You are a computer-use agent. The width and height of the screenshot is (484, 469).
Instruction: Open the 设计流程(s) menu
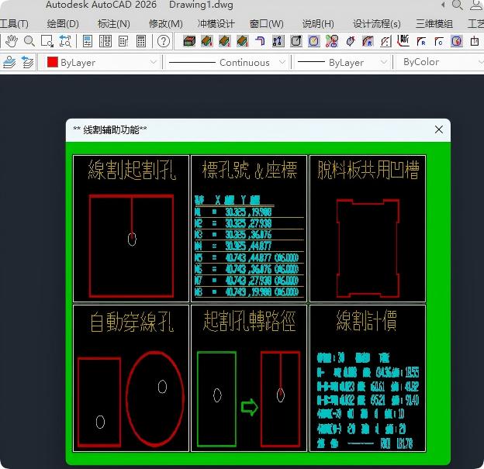point(377,24)
